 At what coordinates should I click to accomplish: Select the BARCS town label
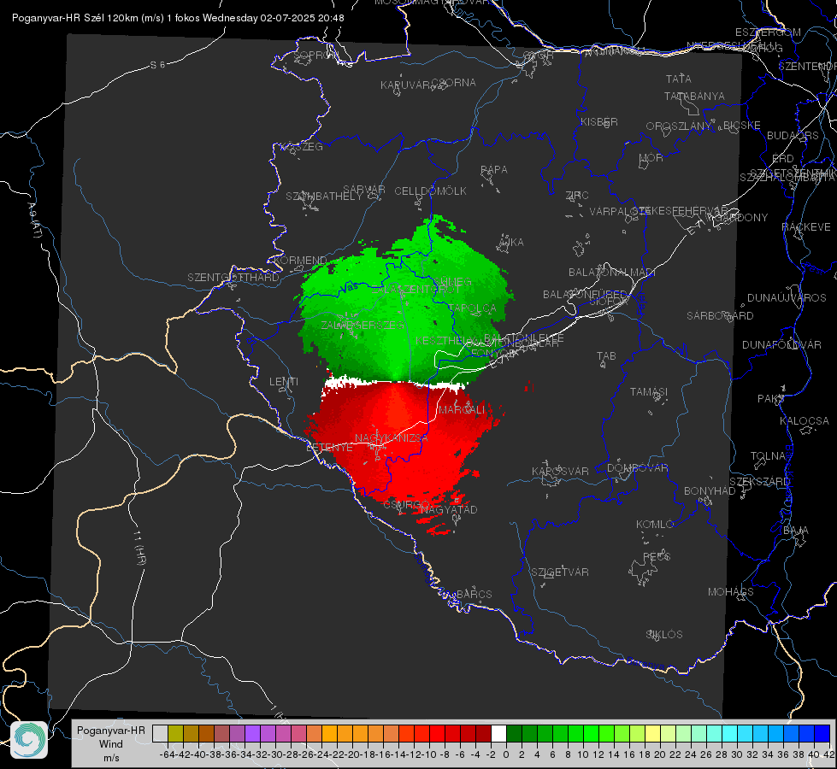(x=474, y=594)
